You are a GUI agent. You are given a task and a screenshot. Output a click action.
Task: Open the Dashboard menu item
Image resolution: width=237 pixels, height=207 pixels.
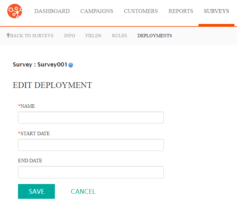point(52,11)
